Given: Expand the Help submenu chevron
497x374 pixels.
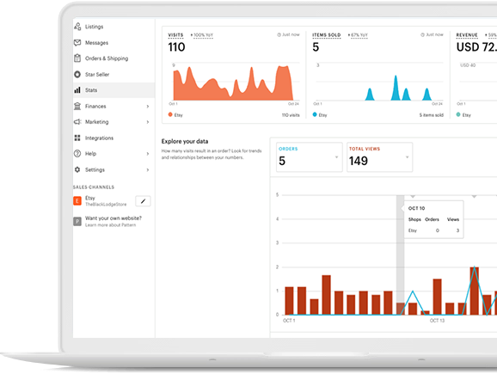Looking at the screenshot, I should [x=148, y=154].
